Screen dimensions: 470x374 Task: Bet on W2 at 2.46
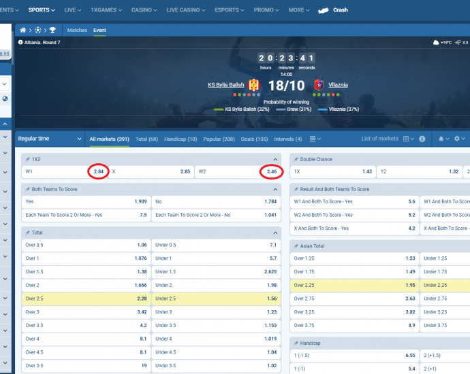(x=238, y=172)
